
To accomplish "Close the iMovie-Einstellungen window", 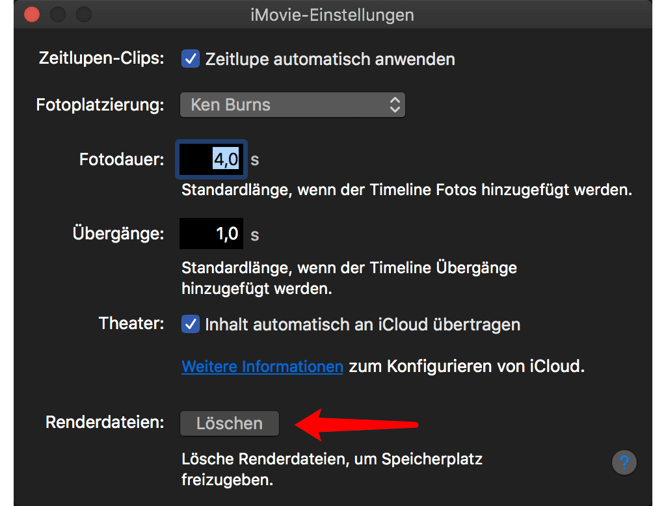I will point(32,14).
